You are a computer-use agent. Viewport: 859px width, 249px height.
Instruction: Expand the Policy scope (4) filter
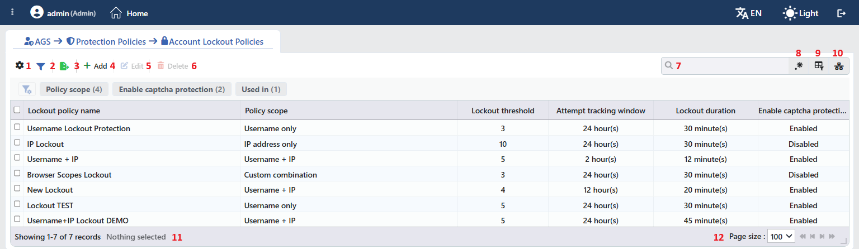click(x=74, y=89)
